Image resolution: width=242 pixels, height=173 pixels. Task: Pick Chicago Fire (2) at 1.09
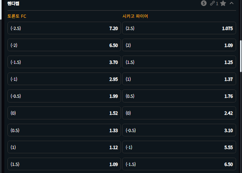[x=179, y=45]
